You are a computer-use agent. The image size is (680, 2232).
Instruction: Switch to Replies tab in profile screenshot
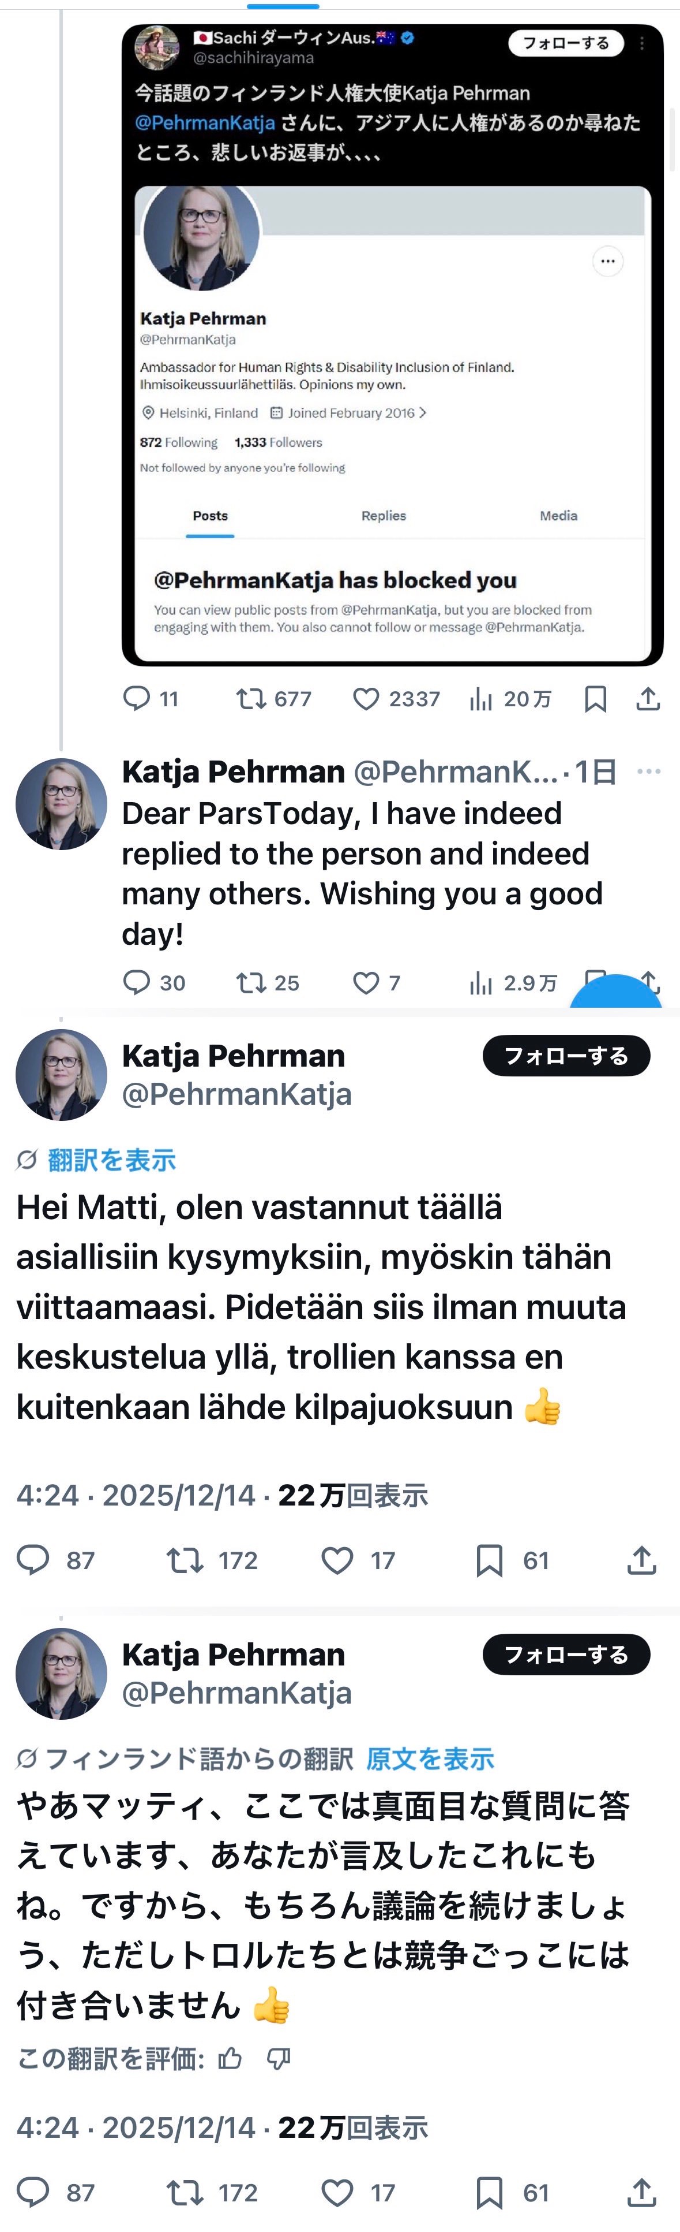pyautogui.click(x=383, y=516)
